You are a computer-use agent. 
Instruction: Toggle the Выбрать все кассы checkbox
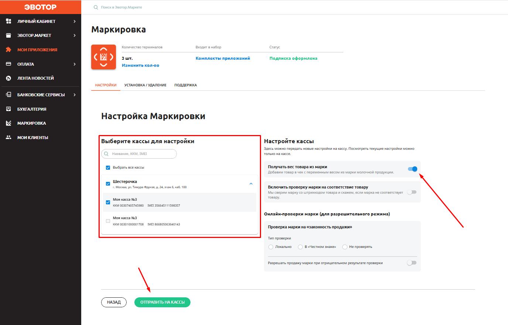108,167
